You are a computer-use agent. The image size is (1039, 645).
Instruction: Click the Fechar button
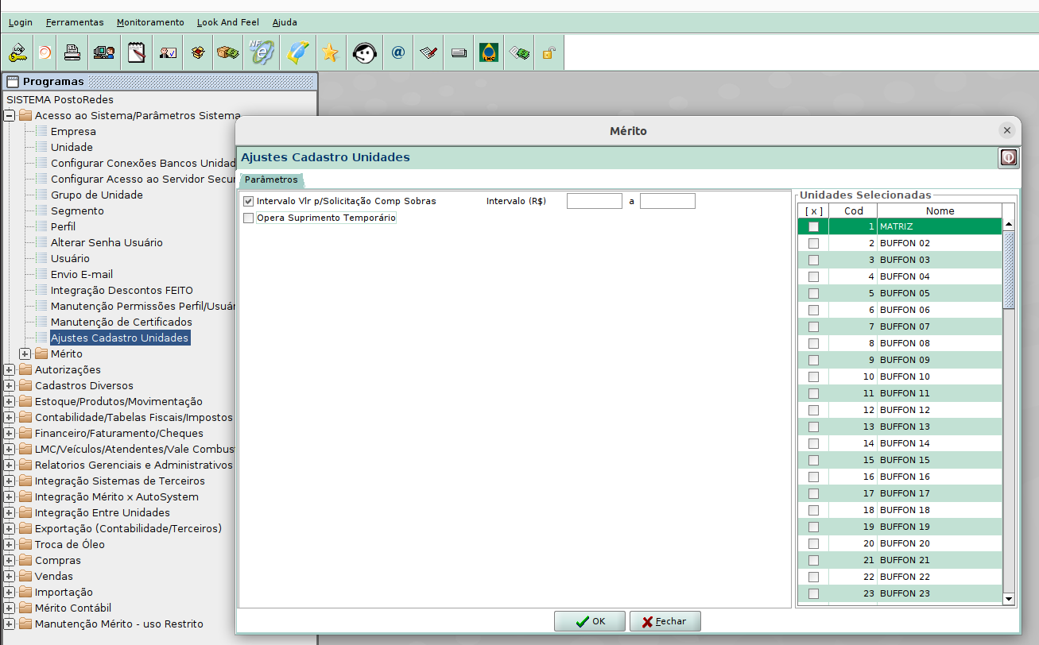pos(665,621)
